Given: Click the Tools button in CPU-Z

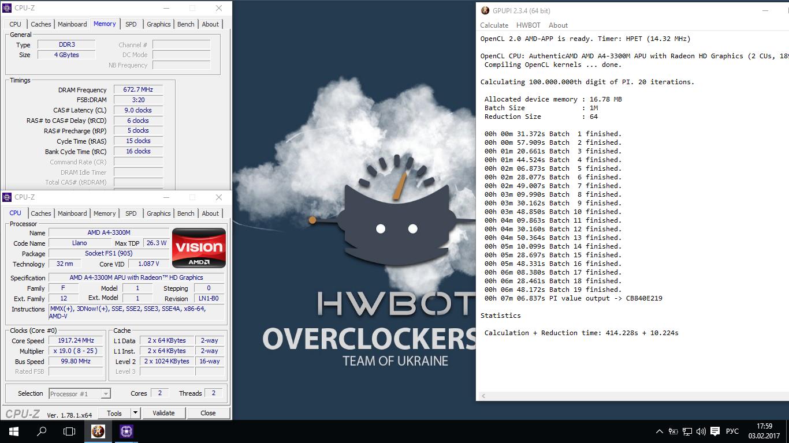Looking at the screenshot, I should click(x=114, y=413).
